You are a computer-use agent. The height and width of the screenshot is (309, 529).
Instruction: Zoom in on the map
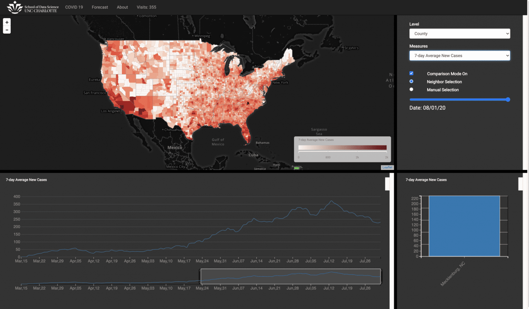pos(7,22)
